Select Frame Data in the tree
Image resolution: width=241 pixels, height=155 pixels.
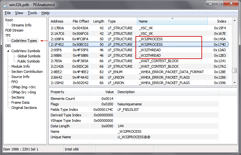click(20, 102)
